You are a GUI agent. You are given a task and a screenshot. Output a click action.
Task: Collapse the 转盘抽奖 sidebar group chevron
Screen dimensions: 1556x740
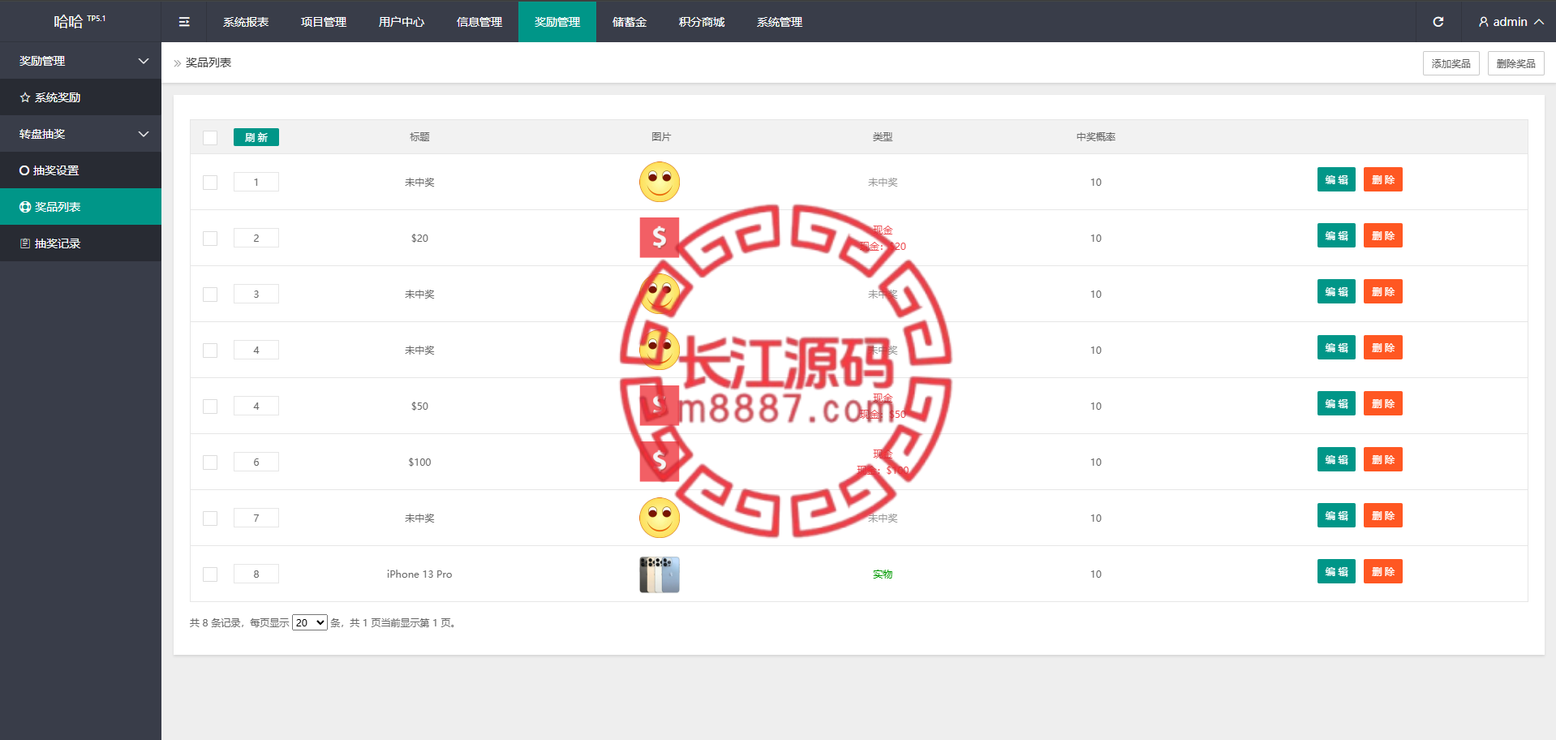[144, 134]
